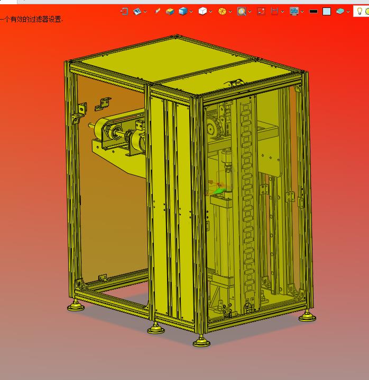Open the layer/book settings icon

(x=137, y=11)
